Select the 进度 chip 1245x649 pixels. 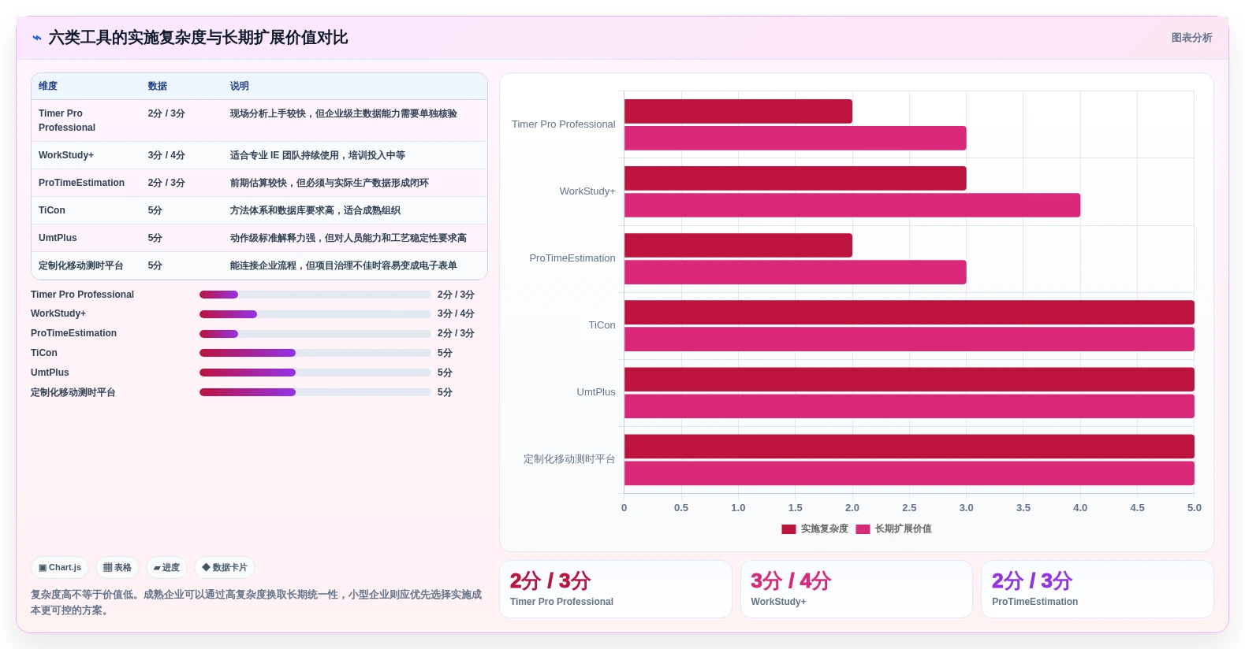(166, 567)
